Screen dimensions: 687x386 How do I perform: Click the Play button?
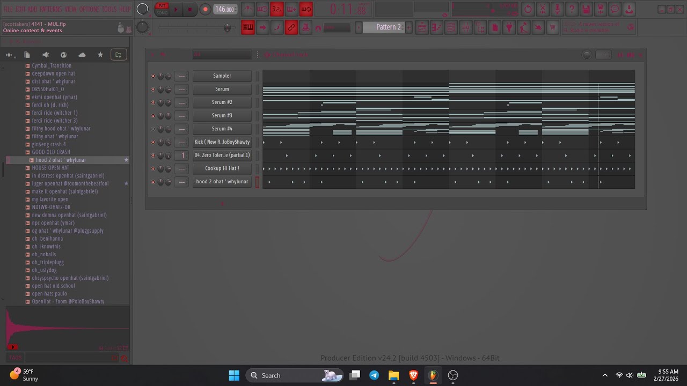pyautogui.click(x=176, y=9)
